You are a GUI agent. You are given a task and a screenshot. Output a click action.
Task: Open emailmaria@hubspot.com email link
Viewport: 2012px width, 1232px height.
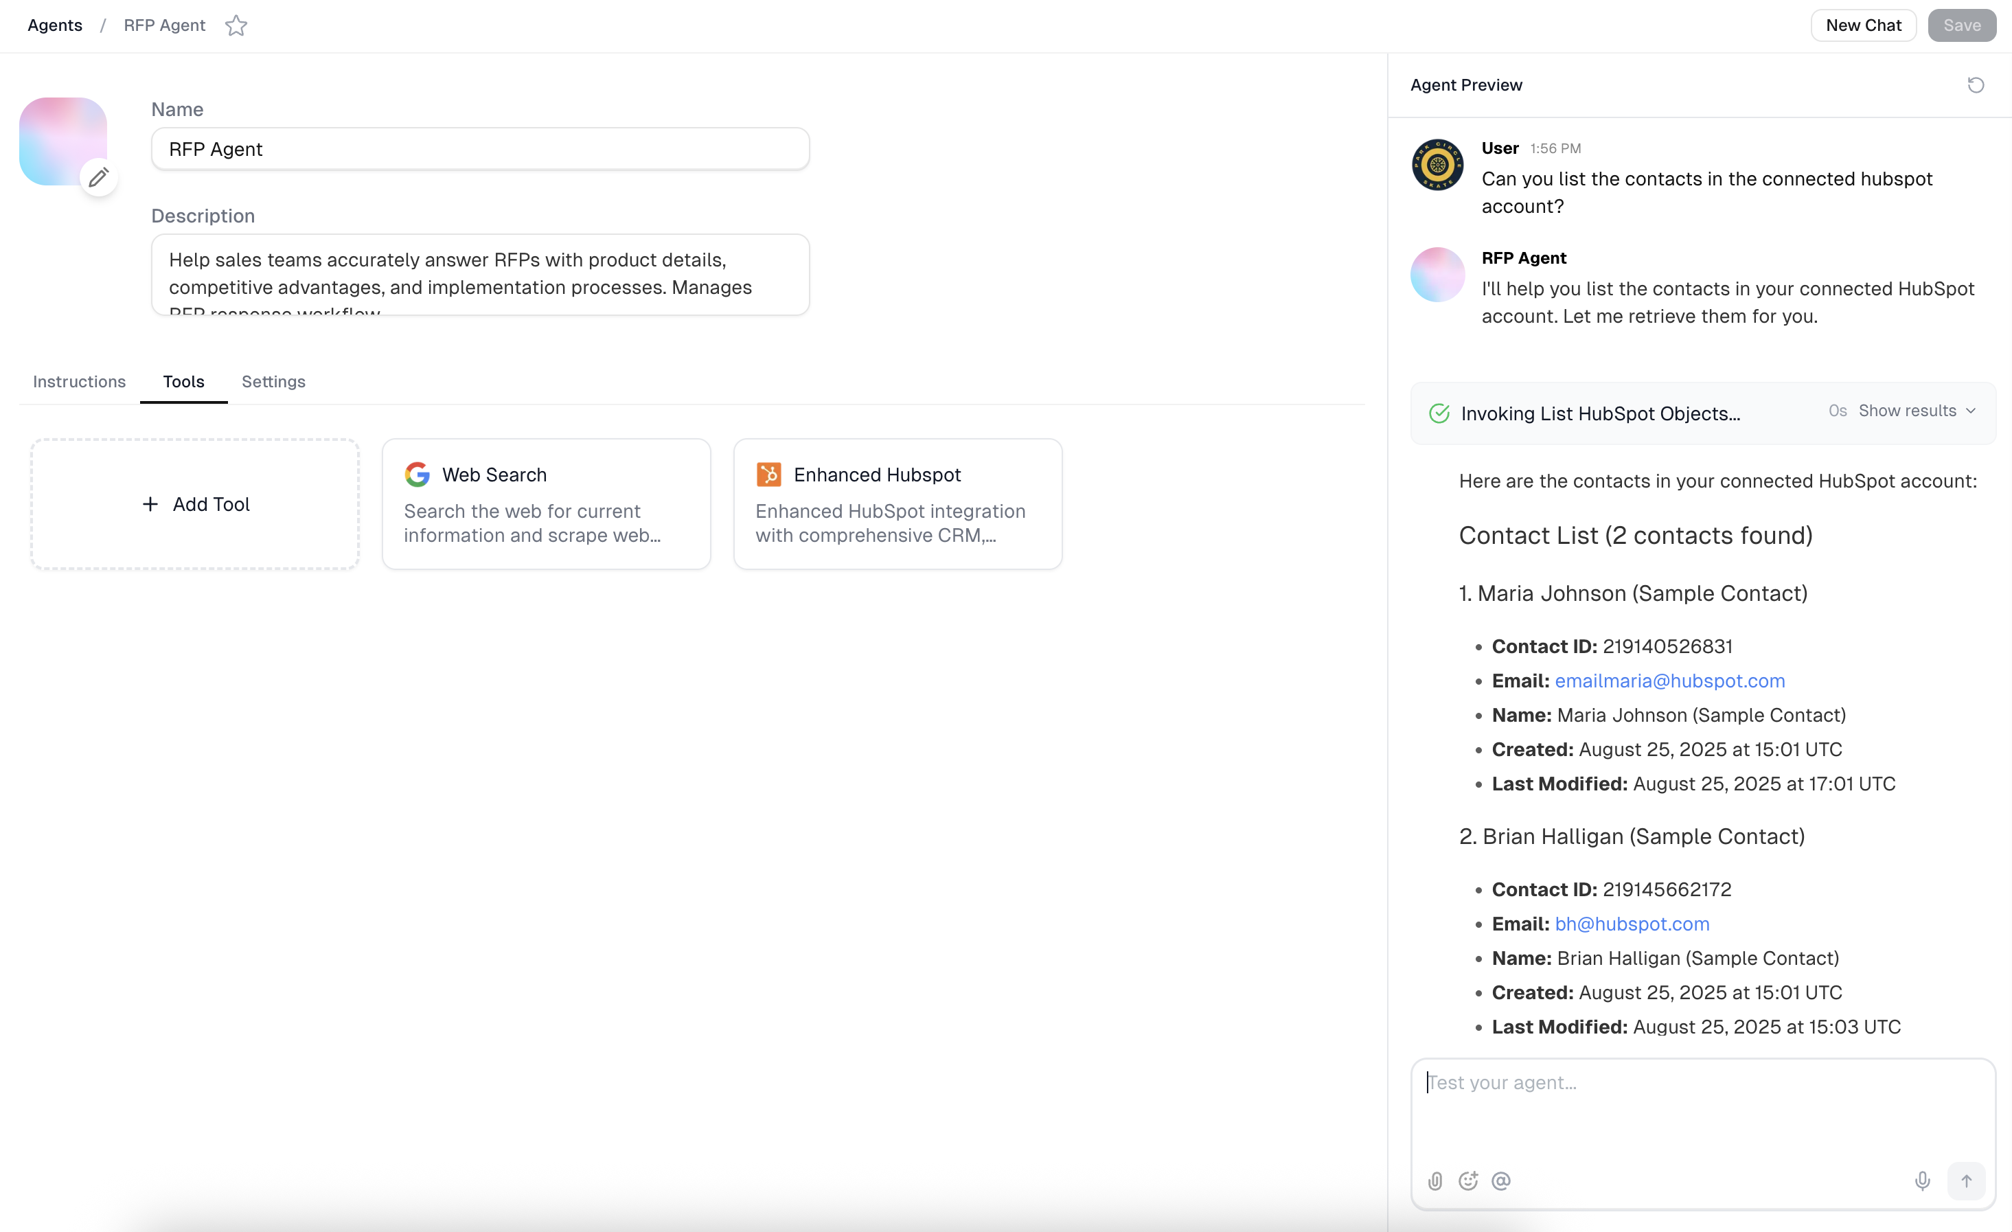[1669, 680]
